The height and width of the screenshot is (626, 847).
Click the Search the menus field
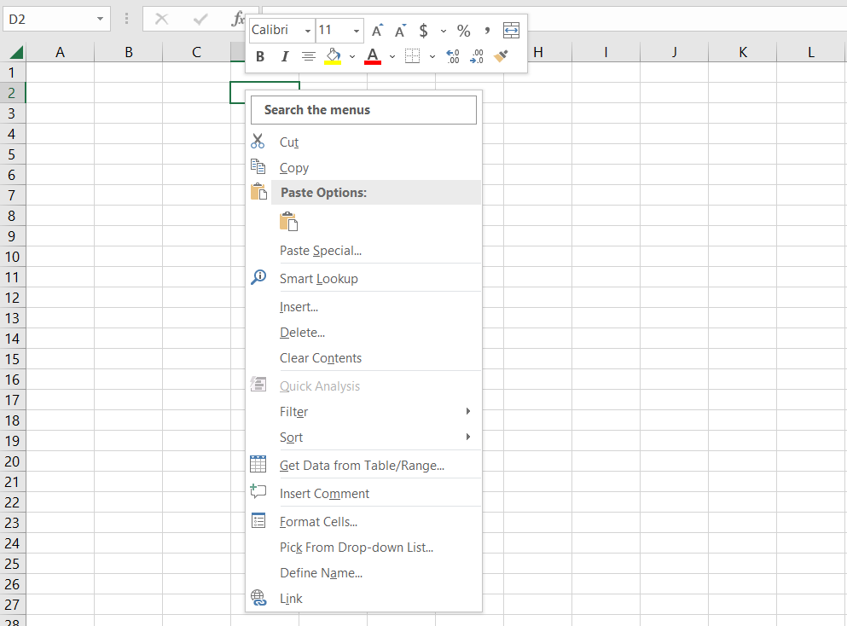(x=363, y=110)
